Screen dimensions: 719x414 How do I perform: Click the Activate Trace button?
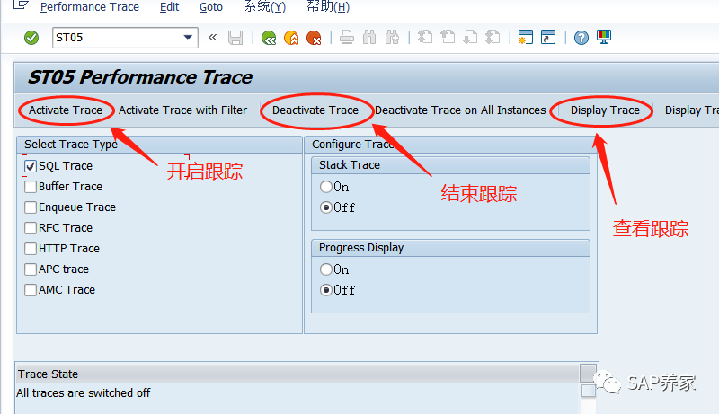66,110
